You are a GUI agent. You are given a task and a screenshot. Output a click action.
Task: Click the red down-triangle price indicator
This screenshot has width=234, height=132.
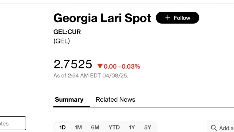[x=100, y=66]
